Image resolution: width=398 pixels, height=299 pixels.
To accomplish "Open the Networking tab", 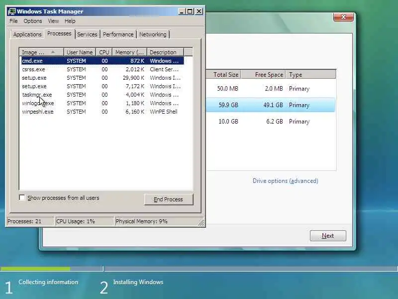I will click(x=153, y=34).
